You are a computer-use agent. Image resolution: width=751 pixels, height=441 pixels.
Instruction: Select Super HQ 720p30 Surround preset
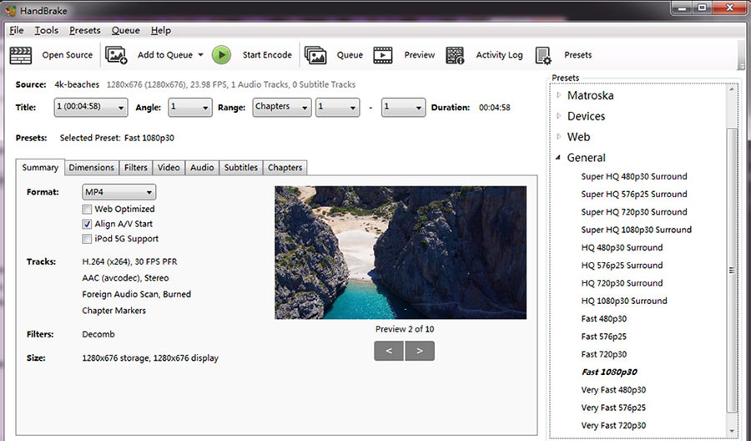634,212
